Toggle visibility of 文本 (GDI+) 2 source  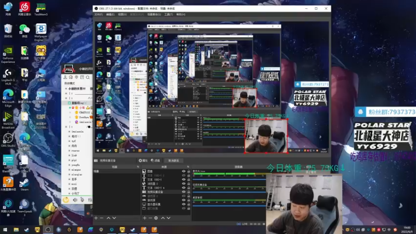pyautogui.click(x=184, y=175)
